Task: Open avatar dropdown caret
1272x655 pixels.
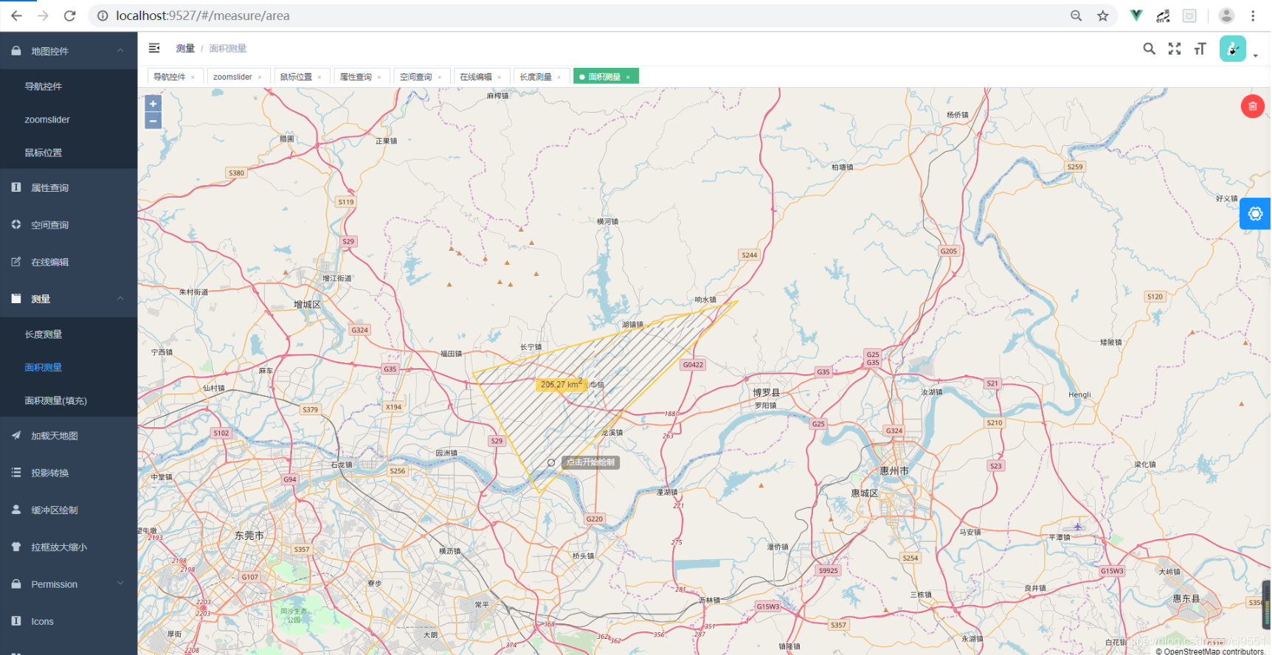Action: coord(1255,56)
